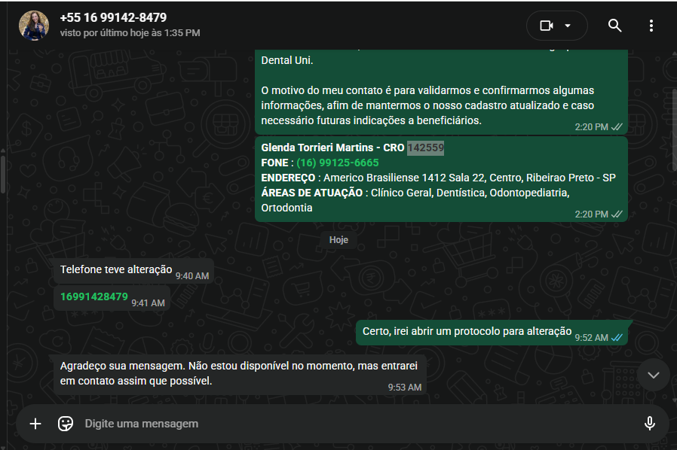Open the three-dot chat menu

click(x=651, y=26)
